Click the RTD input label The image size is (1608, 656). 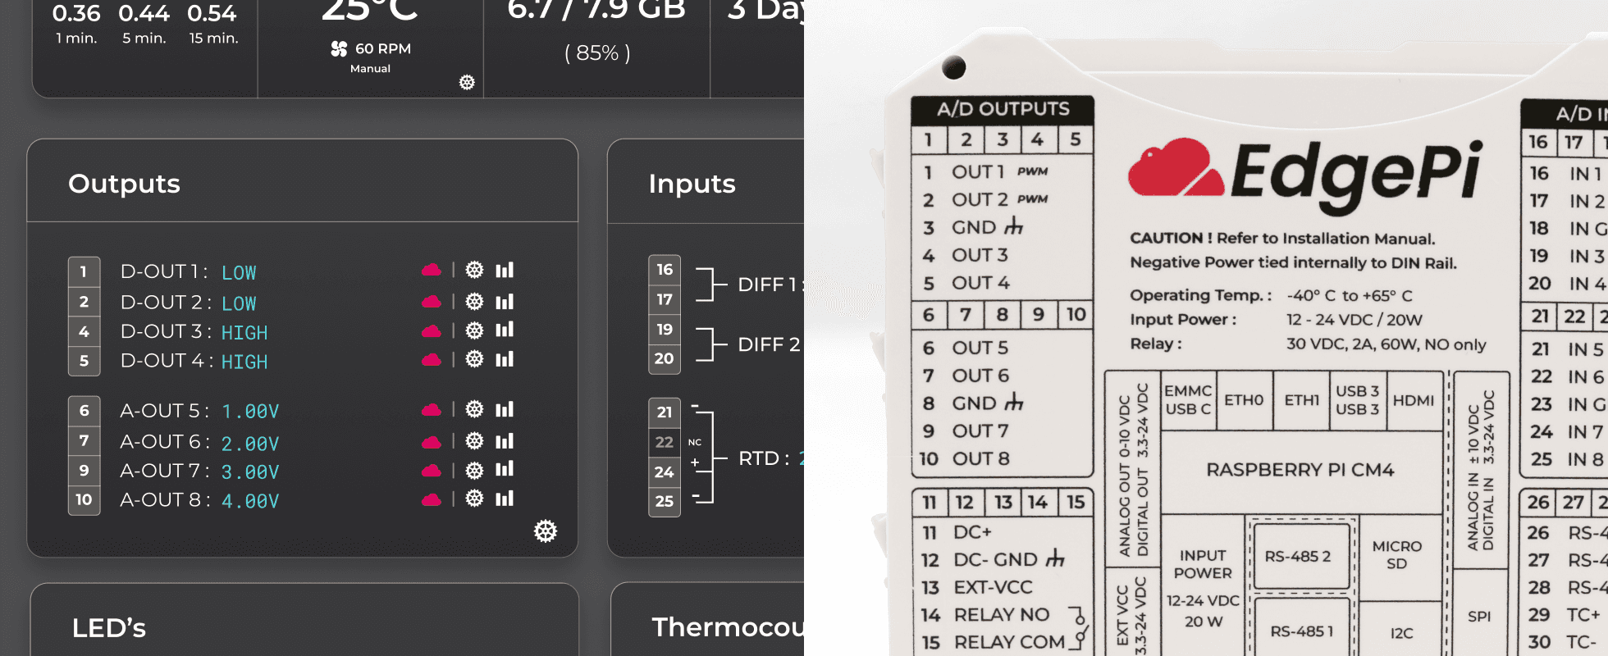pyautogui.click(x=764, y=458)
